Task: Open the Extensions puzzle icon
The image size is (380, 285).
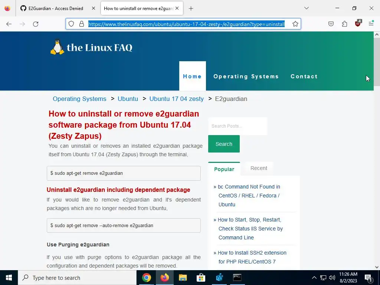Action: [x=344, y=24]
